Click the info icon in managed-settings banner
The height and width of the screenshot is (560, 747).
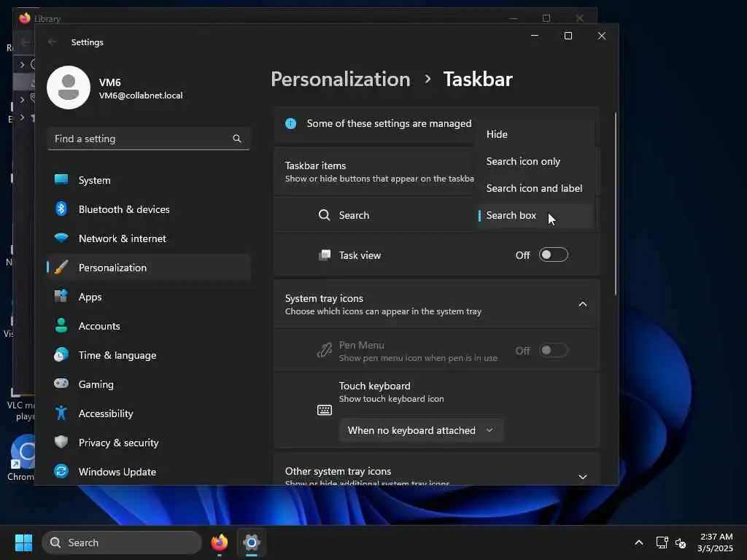point(290,123)
